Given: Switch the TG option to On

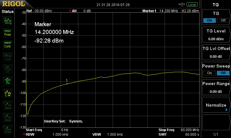Looking at the screenshot, I should point(209,20).
